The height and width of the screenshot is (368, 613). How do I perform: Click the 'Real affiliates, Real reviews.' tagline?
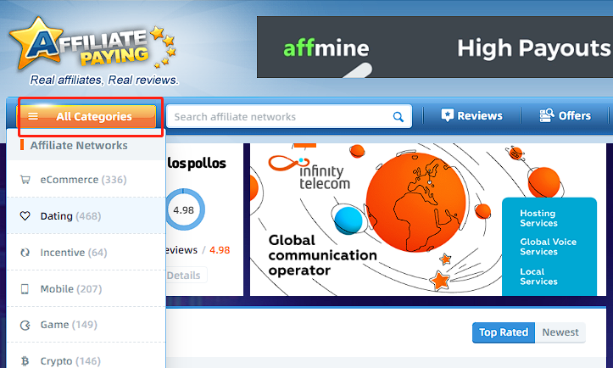click(104, 80)
